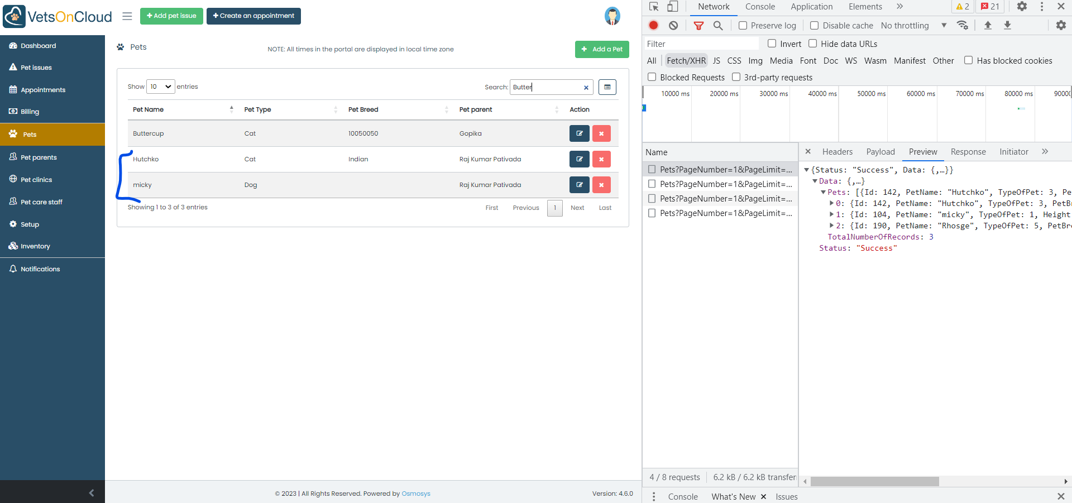Click the red record network log button
Screen dimensions: 1072x503
(654, 25)
